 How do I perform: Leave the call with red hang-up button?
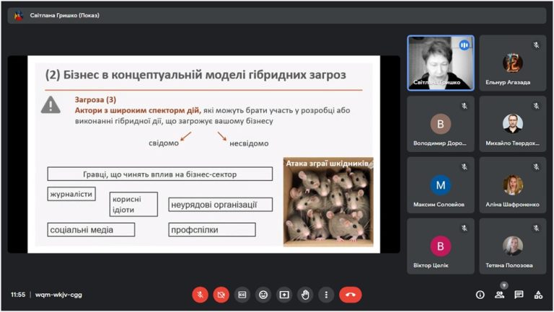tap(351, 295)
